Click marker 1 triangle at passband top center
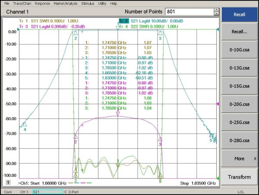This screenshot has width=259, height=195. [x=118, y=27]
